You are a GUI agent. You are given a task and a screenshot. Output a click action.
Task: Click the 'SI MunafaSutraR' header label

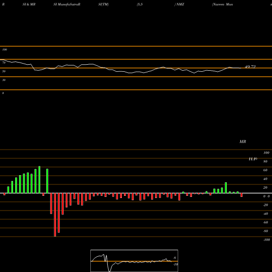click(67, 4)
